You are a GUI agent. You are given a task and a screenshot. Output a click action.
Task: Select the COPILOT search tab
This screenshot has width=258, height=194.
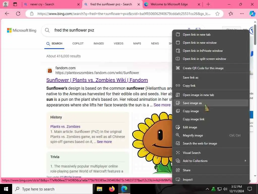click(x=78, y=43)
